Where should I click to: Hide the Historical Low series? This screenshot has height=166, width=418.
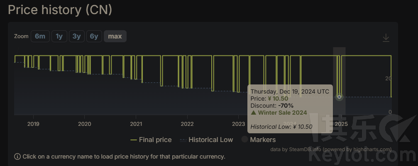[206, 140]
